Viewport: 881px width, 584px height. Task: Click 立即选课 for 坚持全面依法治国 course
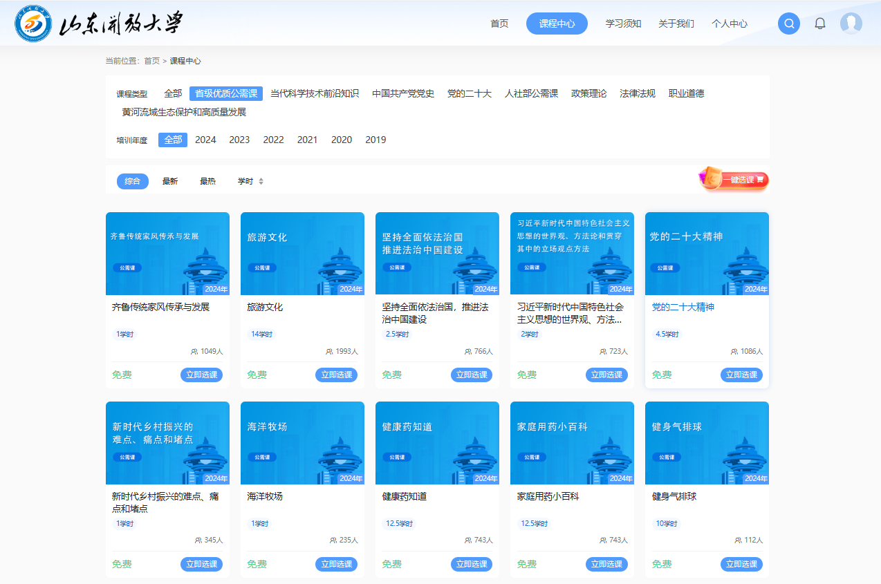coord(472,375)
